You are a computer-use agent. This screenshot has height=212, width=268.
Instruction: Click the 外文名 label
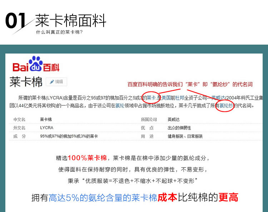[x=19, y=128]
